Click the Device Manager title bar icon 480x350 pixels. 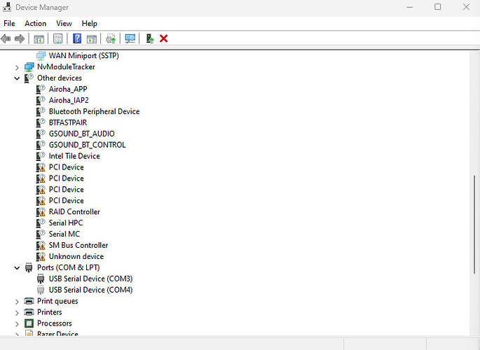point(7,7)
